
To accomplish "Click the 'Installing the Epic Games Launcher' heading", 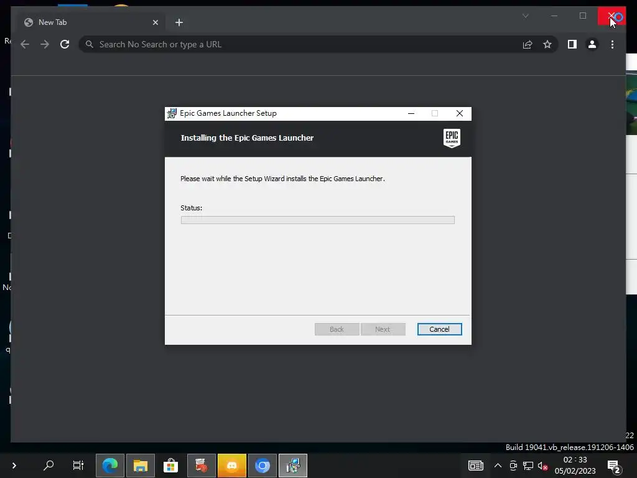I will (247, 138).
